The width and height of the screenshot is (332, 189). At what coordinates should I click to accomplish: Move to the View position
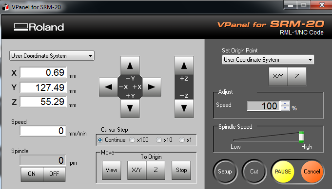[112, 170]
